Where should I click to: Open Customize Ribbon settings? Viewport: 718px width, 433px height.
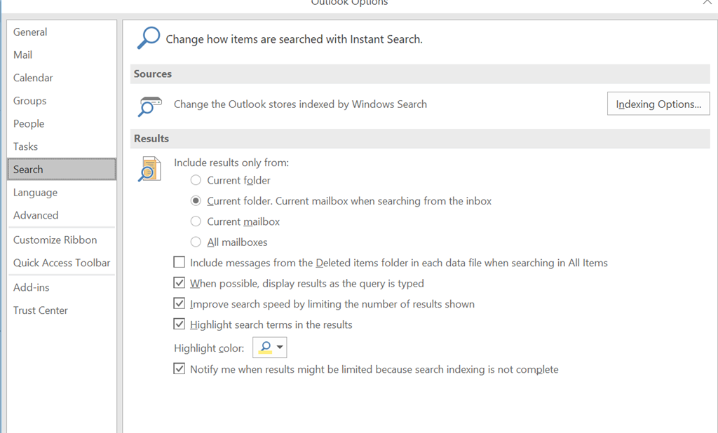[x=62, y=240]
